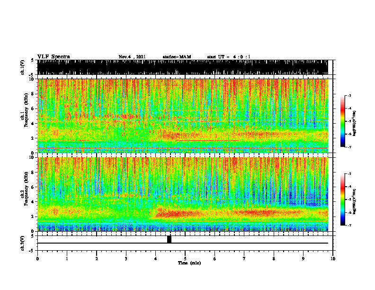Select the date text "Nov.4 , 2021"
This screenshot has width=375, height=290.
tap(132, 57)
